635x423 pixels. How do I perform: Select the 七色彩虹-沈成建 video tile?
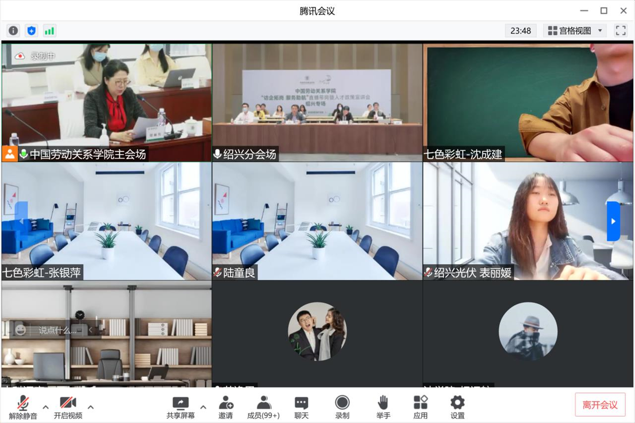point(528,103)
